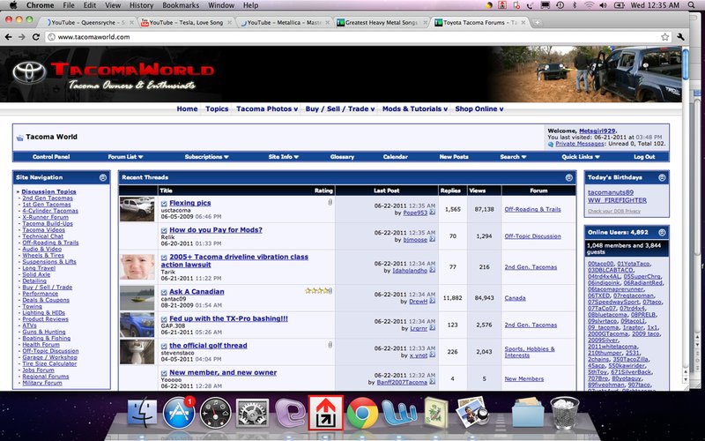This screenshot has width=705, height=441.
Task: Open a new tab with the plus button
Action: pyautogui.click(x=537, y=22)
